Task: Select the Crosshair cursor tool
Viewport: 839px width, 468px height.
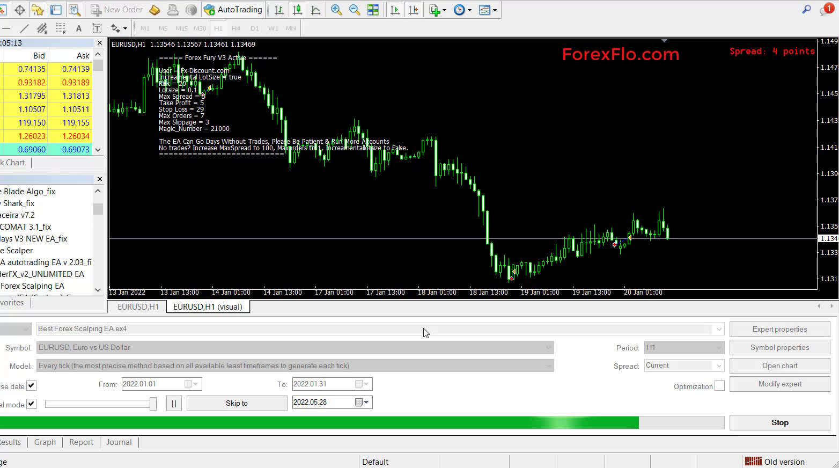Action: [x=19, y=10]
